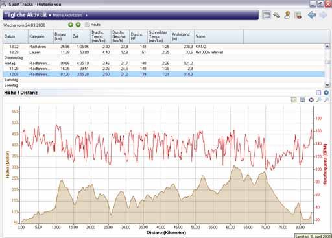Click the zoom out magnifier icon
Screen dimensions: 332x238
pyautogui.click(x=326, y=100)
